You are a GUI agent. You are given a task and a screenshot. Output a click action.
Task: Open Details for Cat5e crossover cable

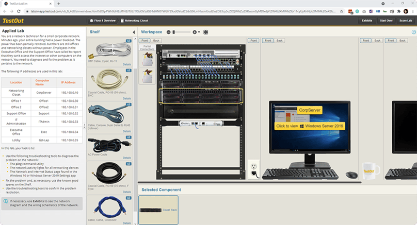point(127,223)
